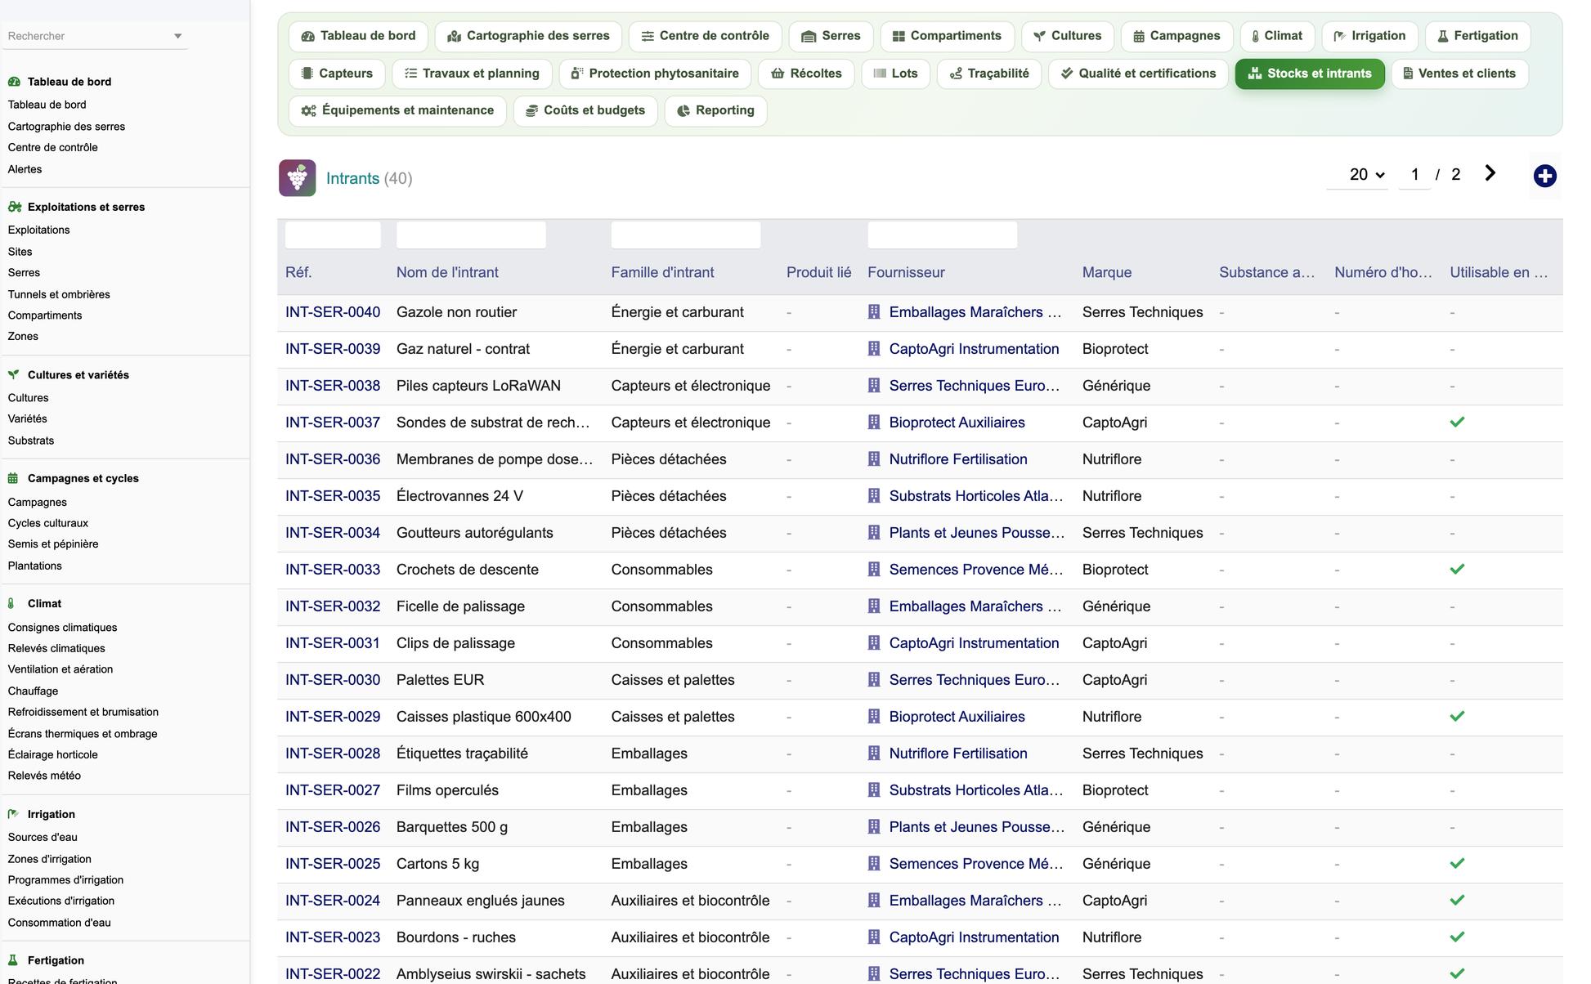1591x984 pixels.
Task: Open Ventes et clients tab
Action: [1459, 74]
